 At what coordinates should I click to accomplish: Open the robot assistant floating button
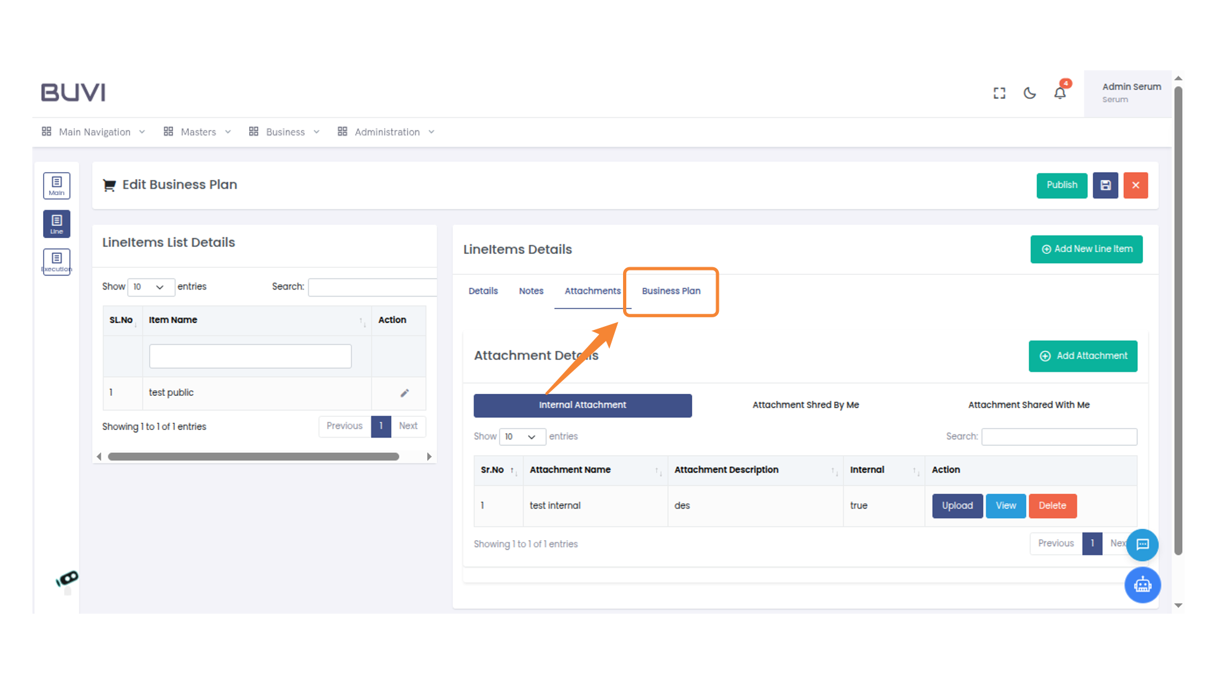(x=1142, y=585)
